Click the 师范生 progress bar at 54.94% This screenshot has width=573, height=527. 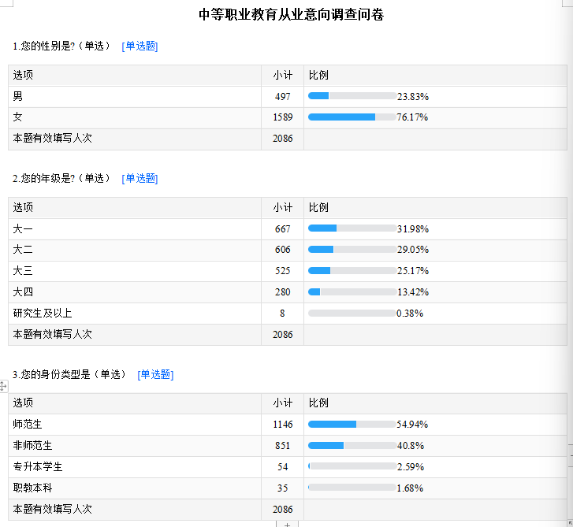click(x=352, y=424)
